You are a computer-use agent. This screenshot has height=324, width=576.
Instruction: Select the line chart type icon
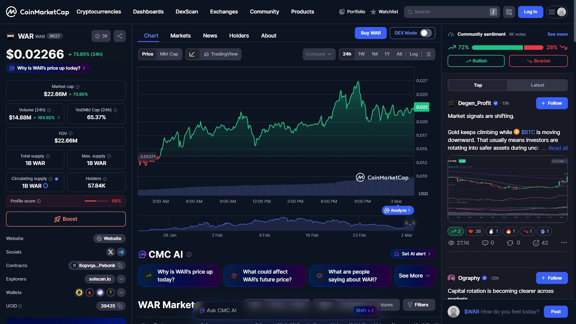(x=192, y=54)
